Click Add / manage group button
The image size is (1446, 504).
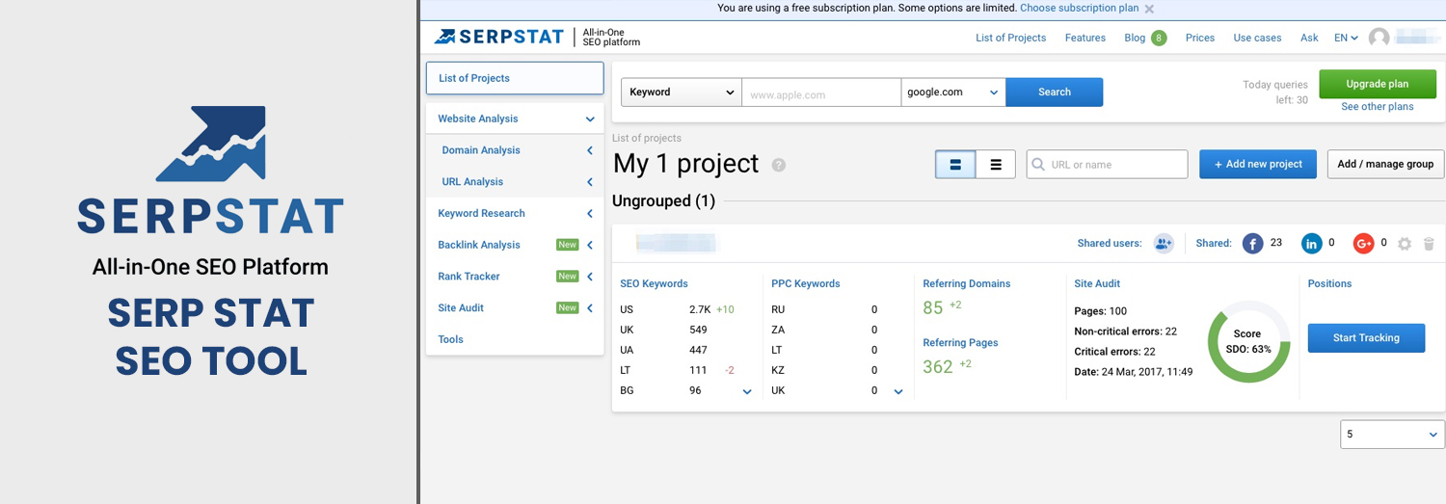(1385, 164)
